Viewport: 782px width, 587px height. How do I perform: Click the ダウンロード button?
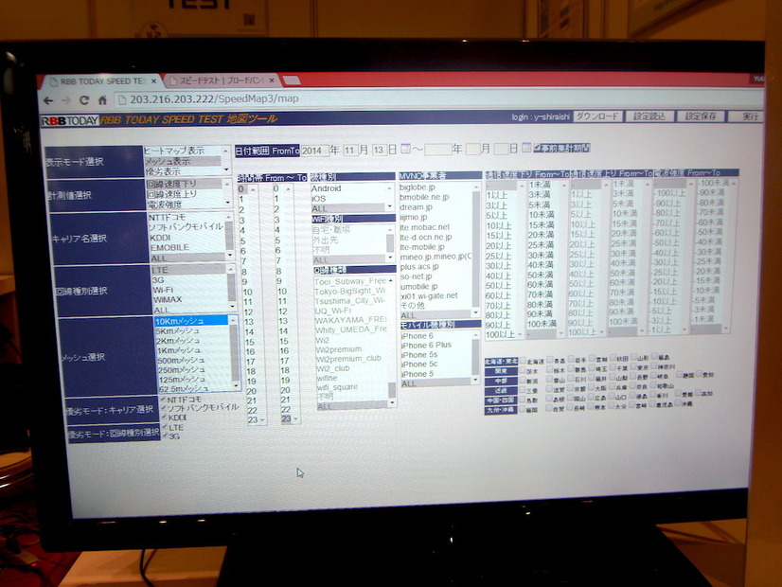click(597, 116)
